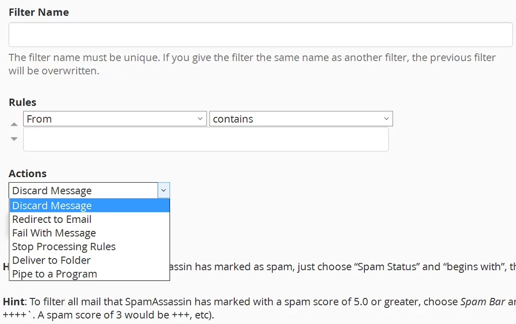516x324 pixels.
Task: Choose Deliver to Folder action
Action: pos(51,260)
